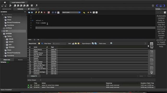Open the Session tab
Screen dimensions: 167x93
[20, 60]
